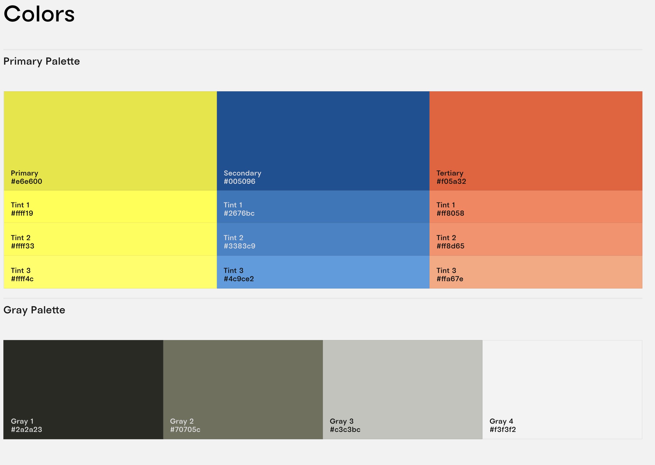Click the Colors page title
Image resolution: width=655 pixels, height=465 pixels.
click(39, 14)
